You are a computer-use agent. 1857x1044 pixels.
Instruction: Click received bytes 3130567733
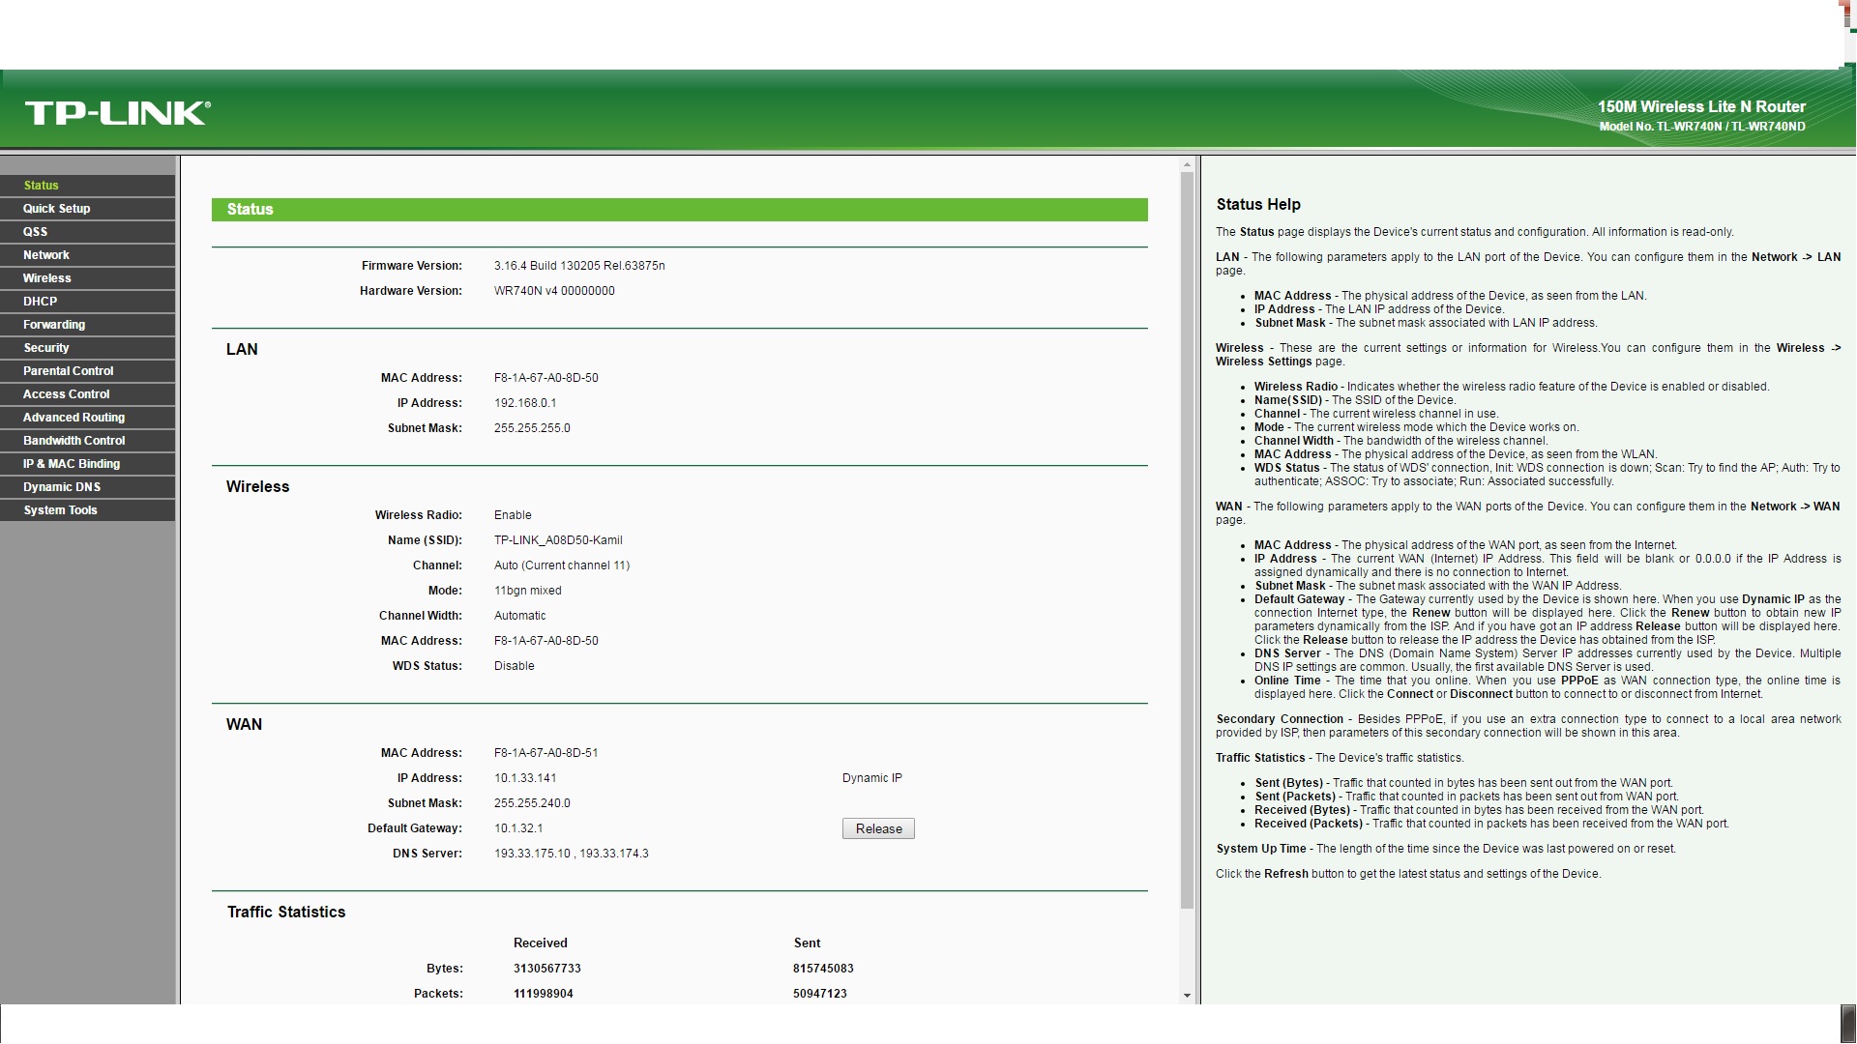click(x=547, y=969)
